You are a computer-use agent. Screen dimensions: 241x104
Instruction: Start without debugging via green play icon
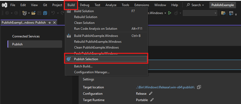170,13
